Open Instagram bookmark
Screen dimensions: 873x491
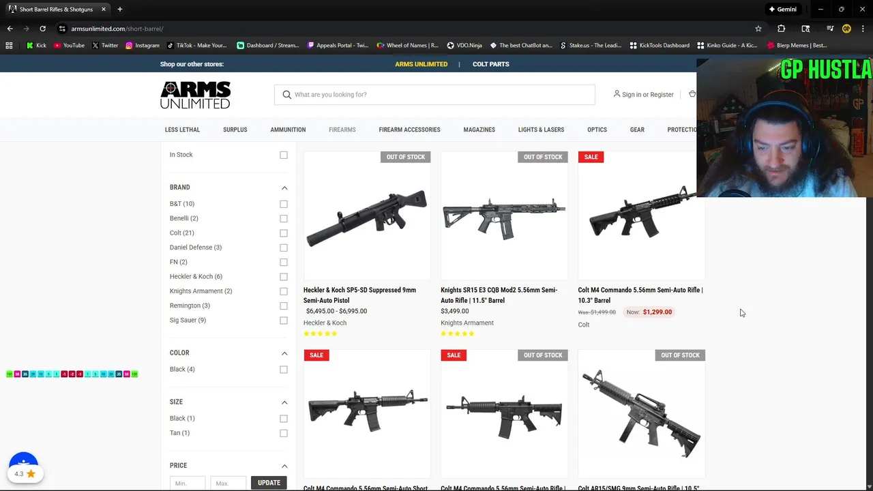coord(142,45)
